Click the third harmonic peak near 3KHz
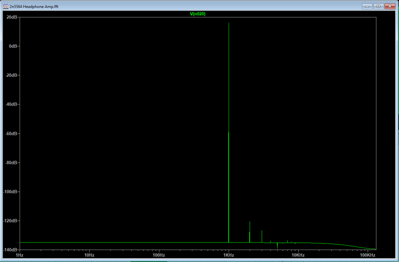399x262 pixels. [x=262, y=236]
